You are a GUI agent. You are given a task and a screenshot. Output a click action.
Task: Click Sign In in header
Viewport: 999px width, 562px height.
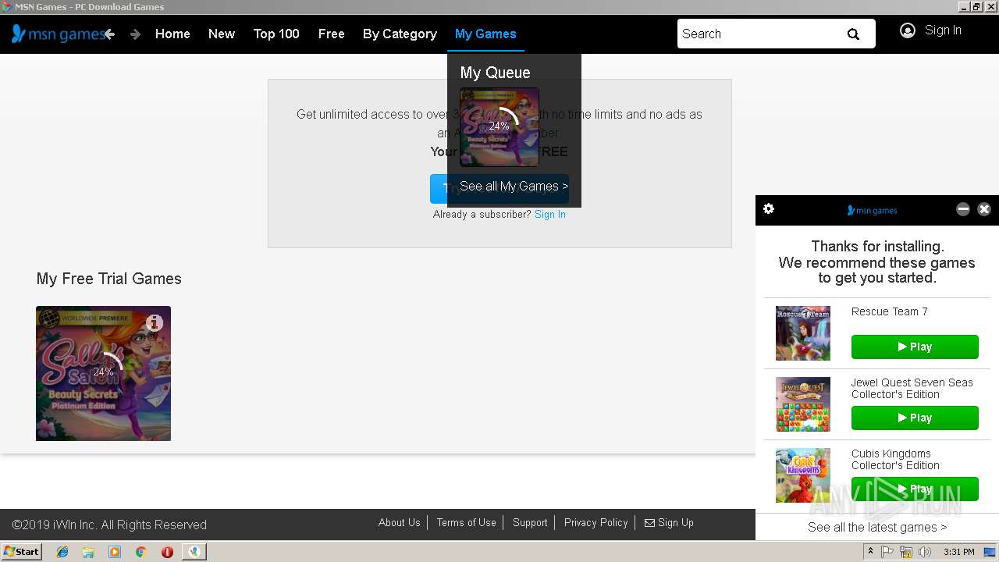point(943,30)
